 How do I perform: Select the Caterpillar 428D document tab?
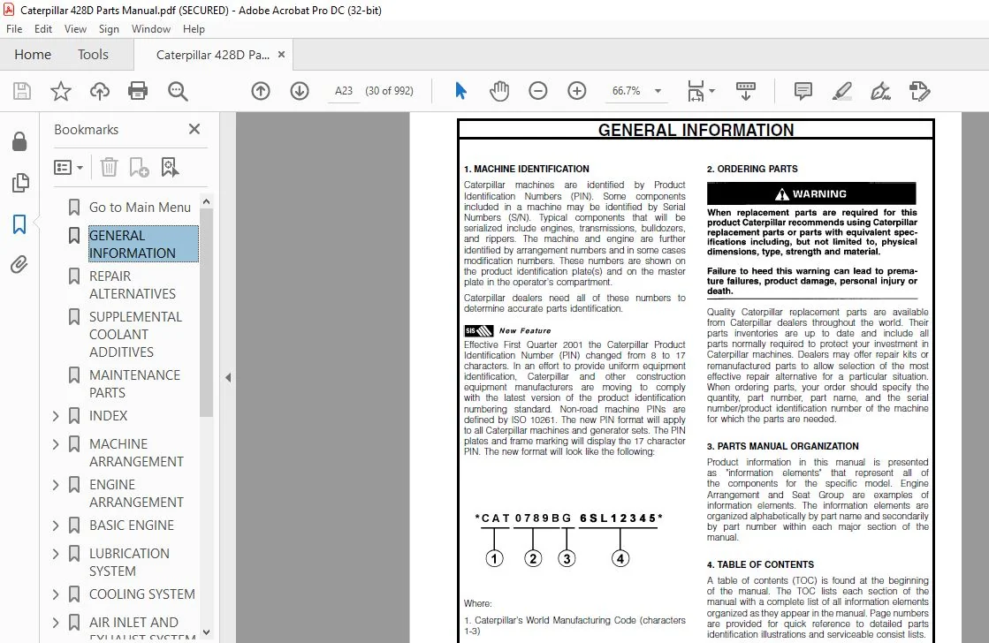[212, 55]
